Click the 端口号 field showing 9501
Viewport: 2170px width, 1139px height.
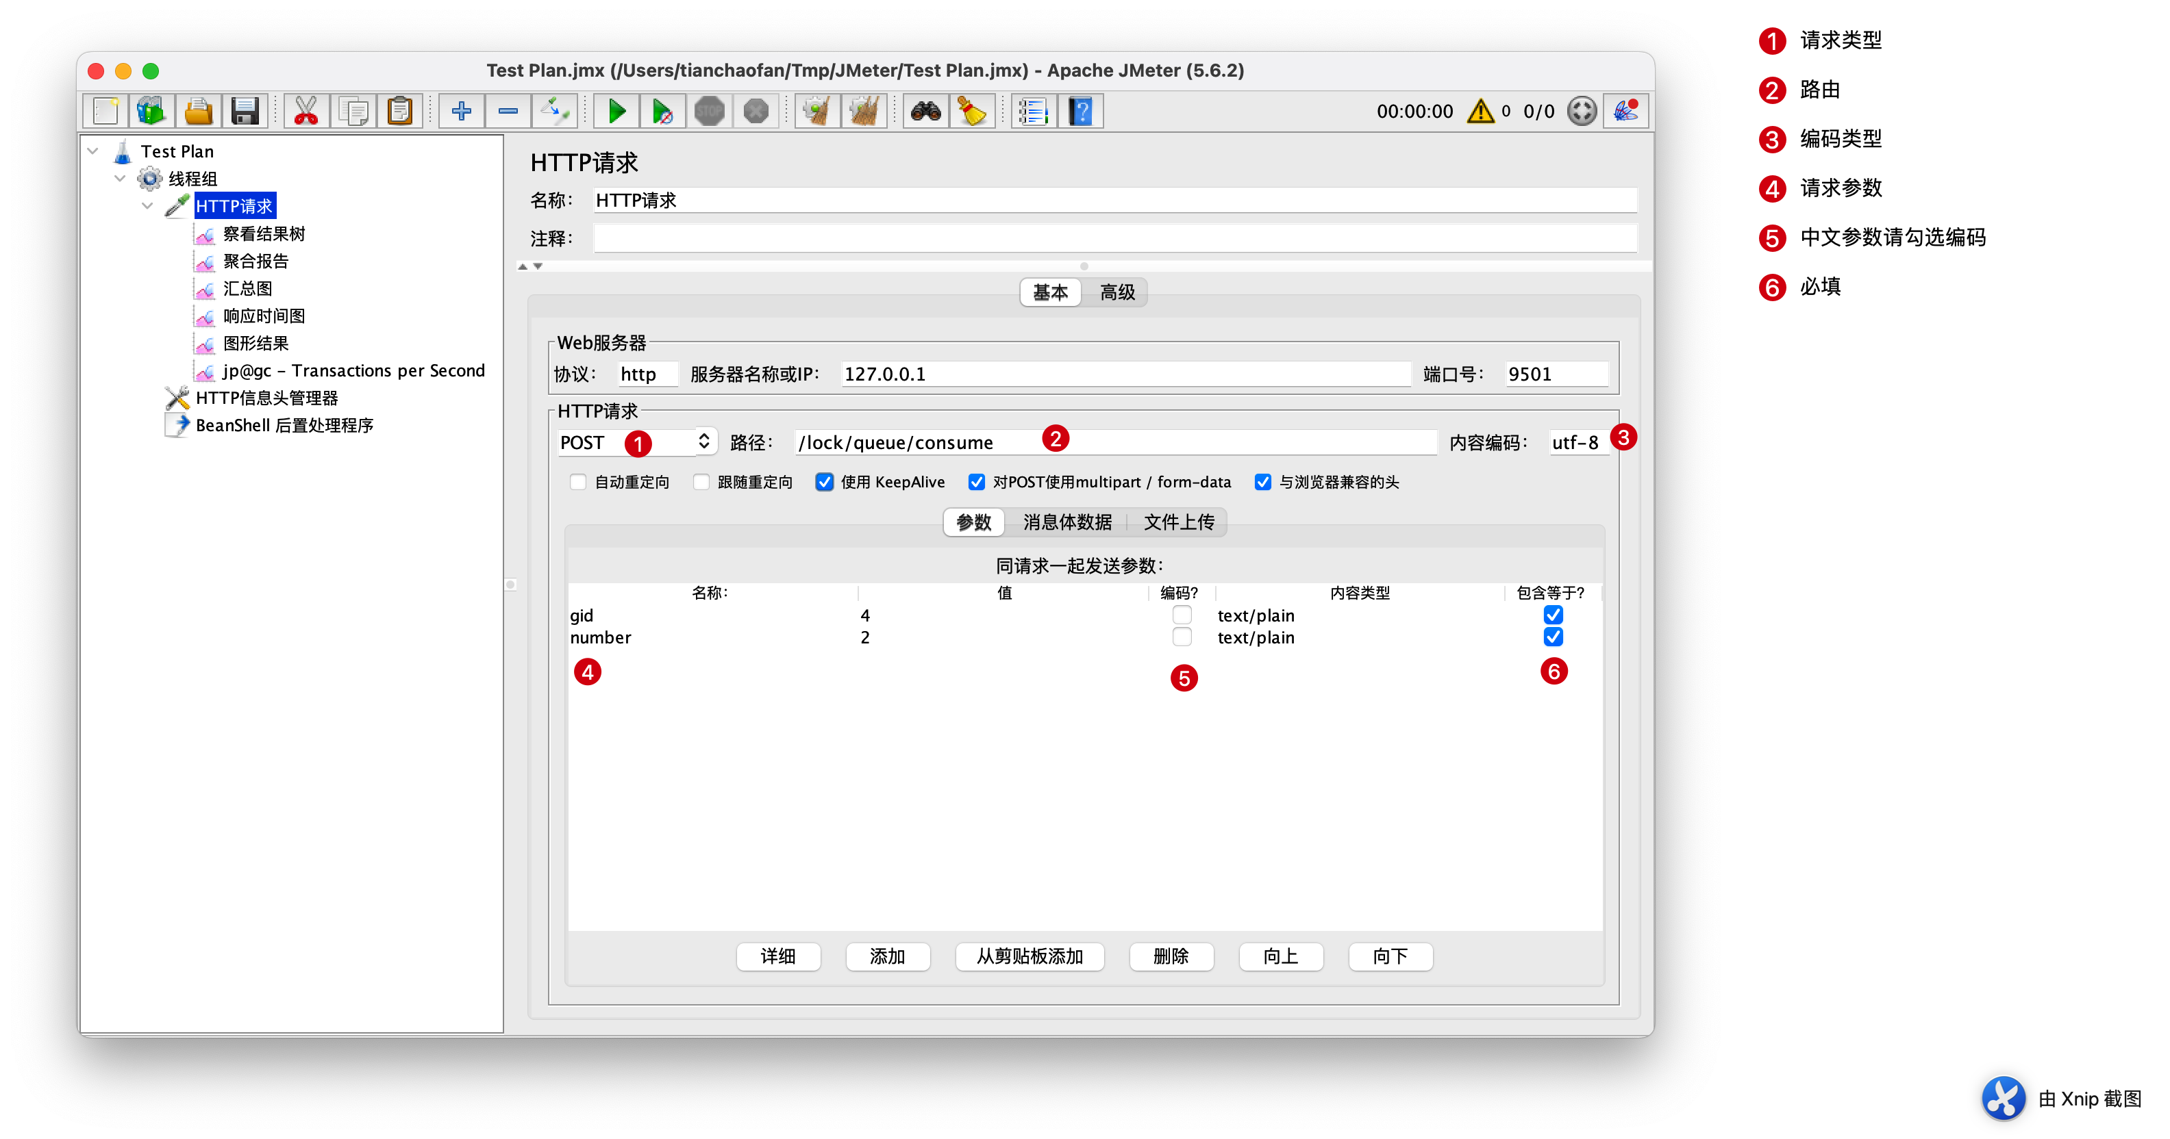coord(1556,374)
